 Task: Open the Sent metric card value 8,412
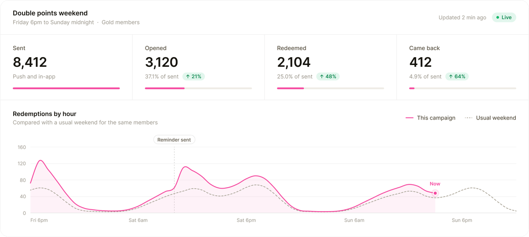30,62
